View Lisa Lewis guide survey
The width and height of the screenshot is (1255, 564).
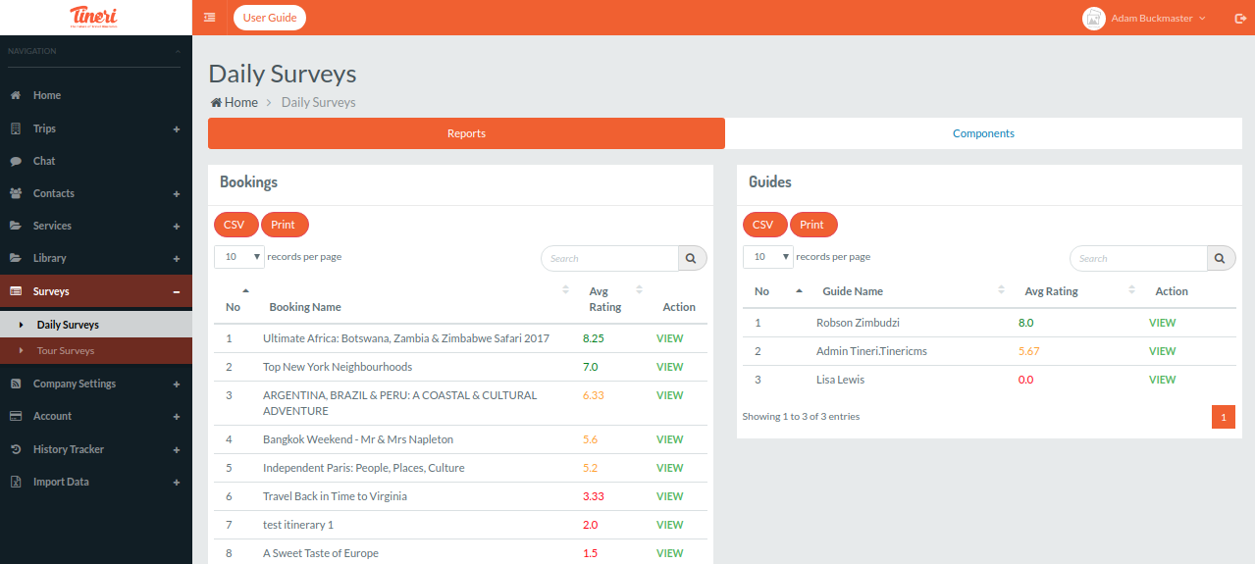(x=1163, y=380)
